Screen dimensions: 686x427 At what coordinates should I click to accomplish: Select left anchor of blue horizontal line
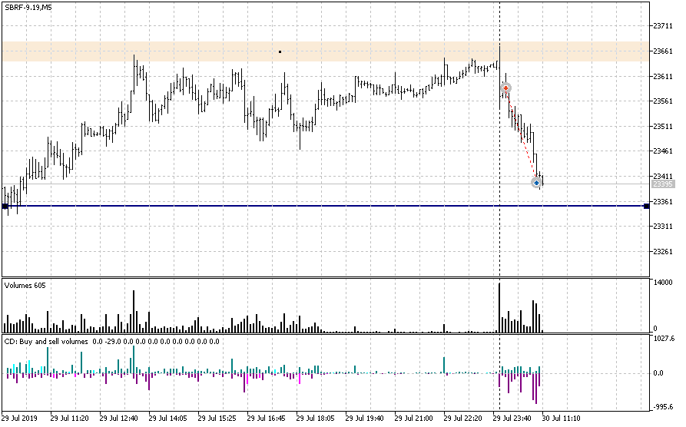tap(5, 206)
